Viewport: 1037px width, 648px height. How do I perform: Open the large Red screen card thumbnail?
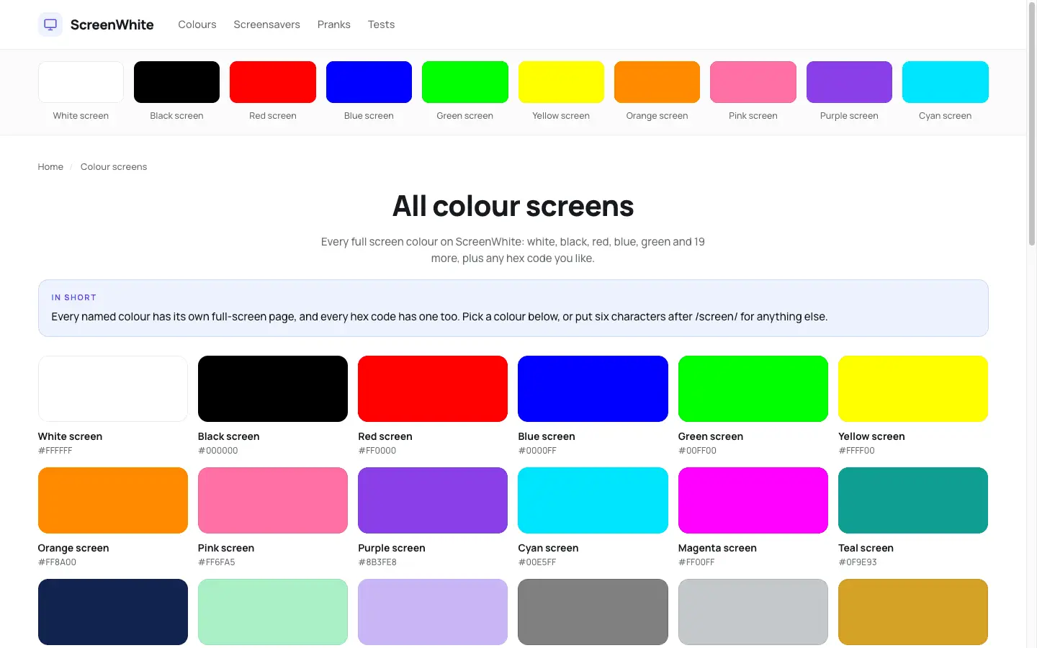tap(433, 389)
